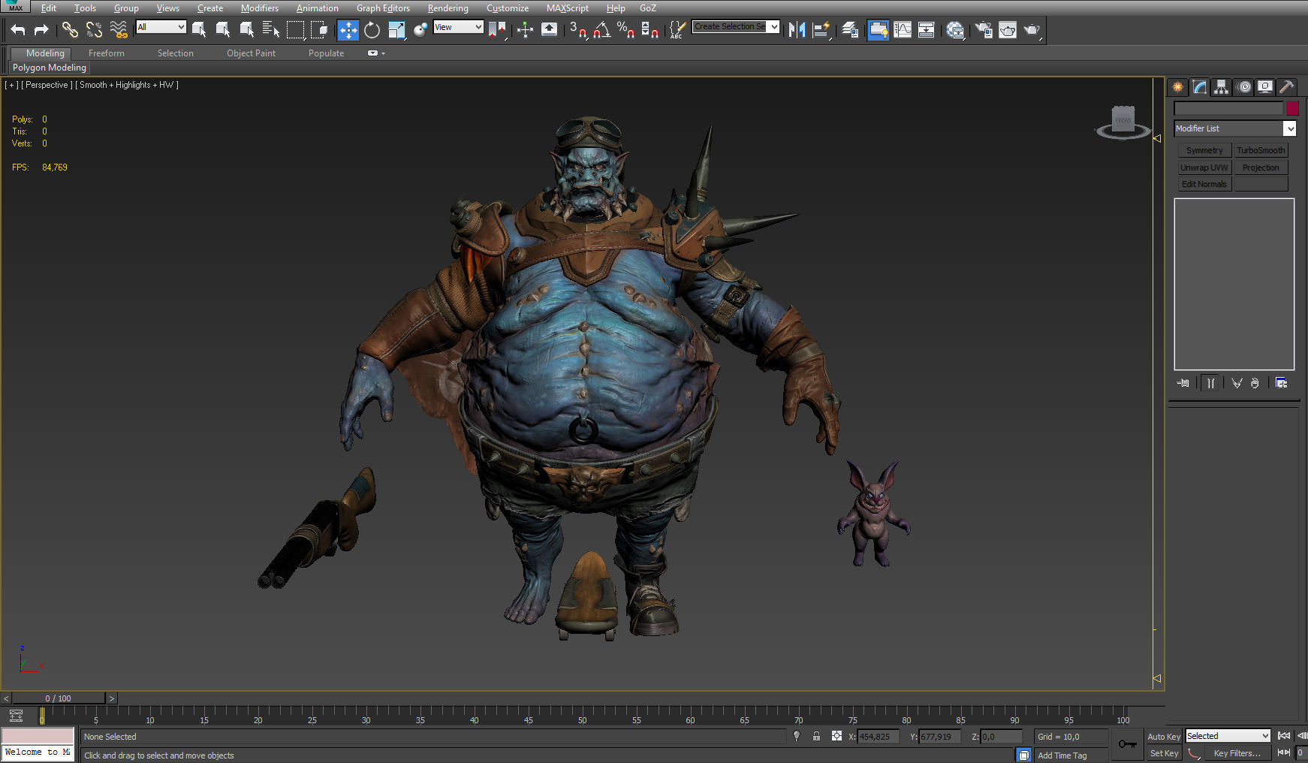Open the Rendering menu
This screenshot has height=763, width=1308.
pyautogui.click(x=448, y=8)
